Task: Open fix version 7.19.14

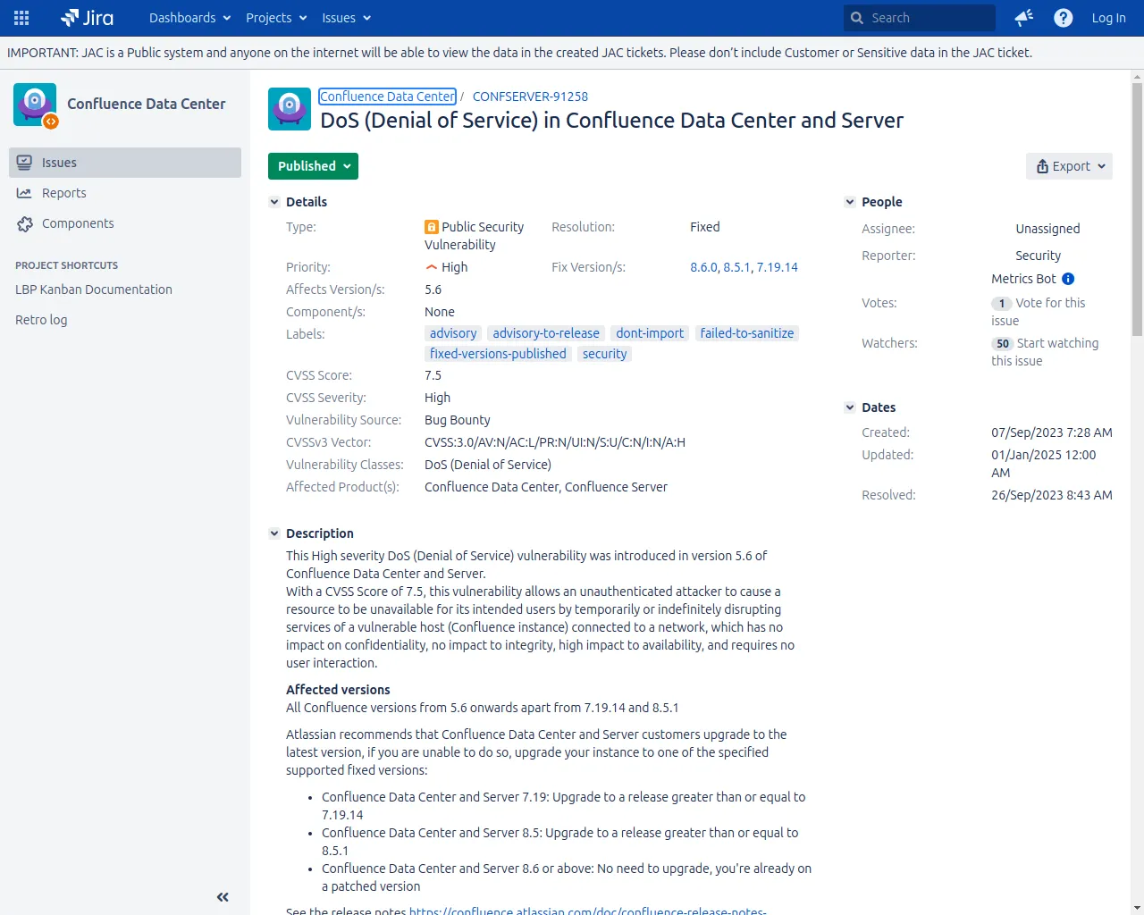Action: (778, 267)
